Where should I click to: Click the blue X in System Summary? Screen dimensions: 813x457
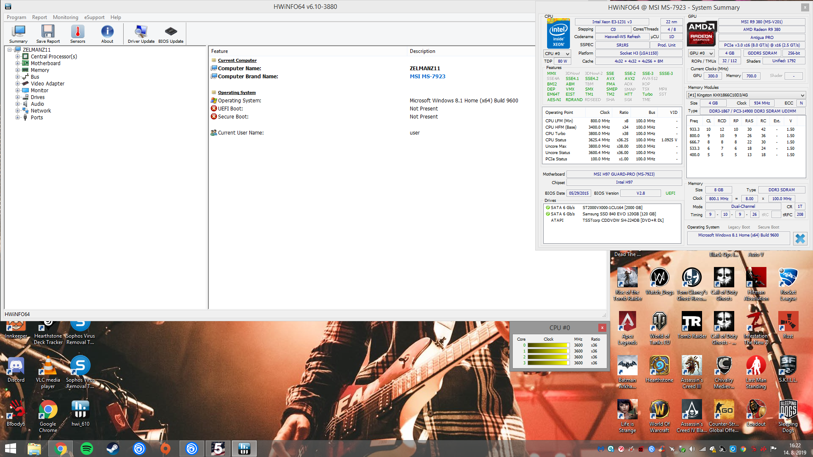(800, 239)
